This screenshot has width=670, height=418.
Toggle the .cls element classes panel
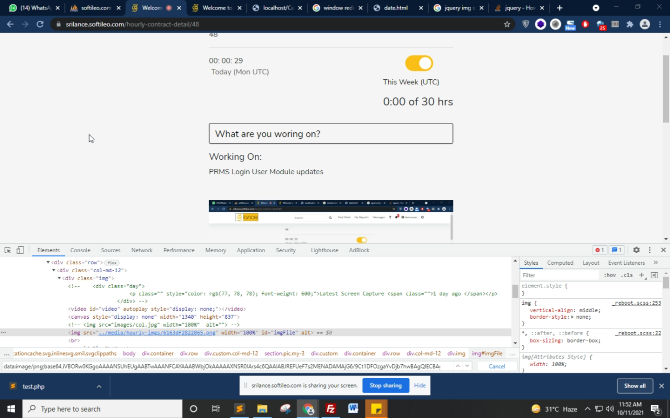626,275
